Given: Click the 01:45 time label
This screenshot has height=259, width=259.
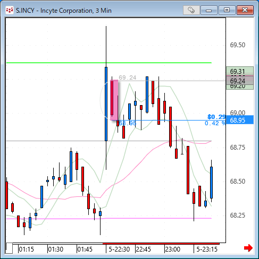Looking at the screenshot, I should [85, 249].
